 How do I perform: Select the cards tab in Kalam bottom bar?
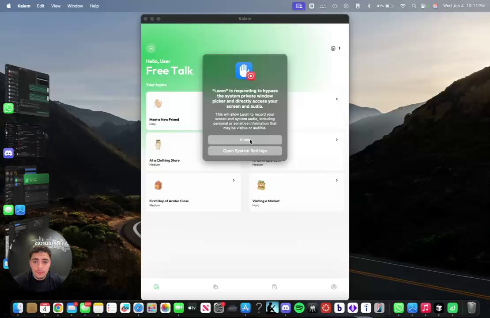[x=215, y=287]
